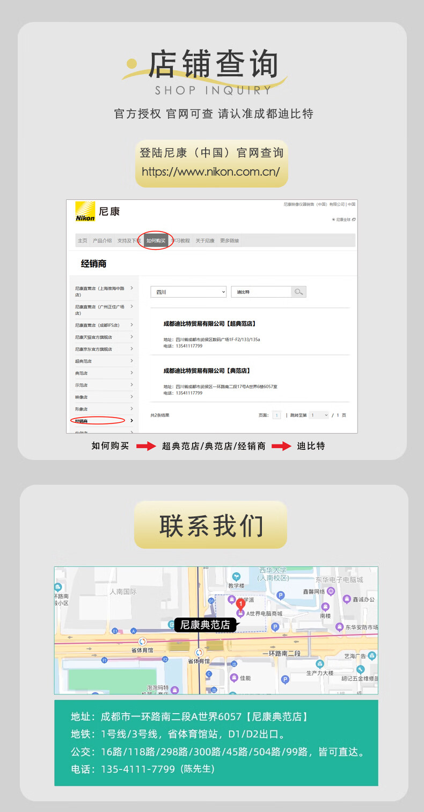Switch to the 关于尼康 tab
Image resolution: width=424 pixels, height=812 pixels.
coord(204,241)
